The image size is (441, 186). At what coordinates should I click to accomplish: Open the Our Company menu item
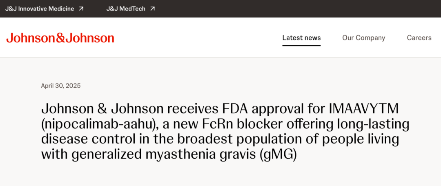click(364, 38)
